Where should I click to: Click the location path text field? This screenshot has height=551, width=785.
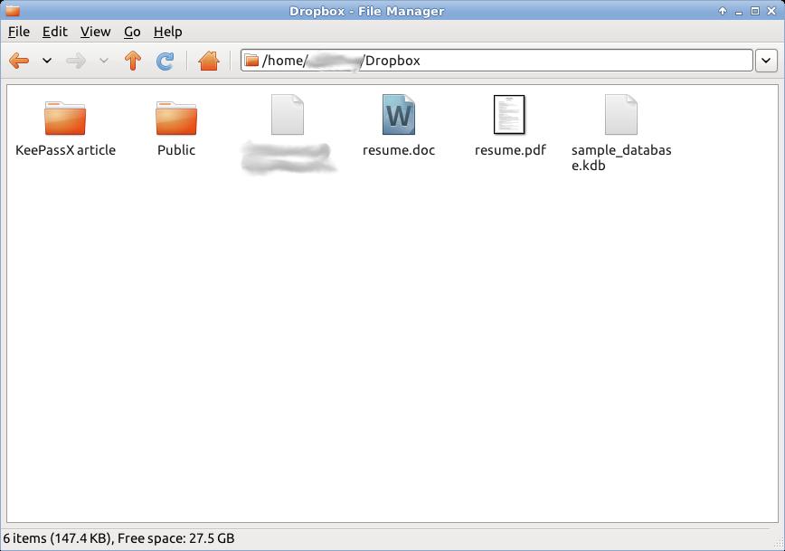[497, 61]
